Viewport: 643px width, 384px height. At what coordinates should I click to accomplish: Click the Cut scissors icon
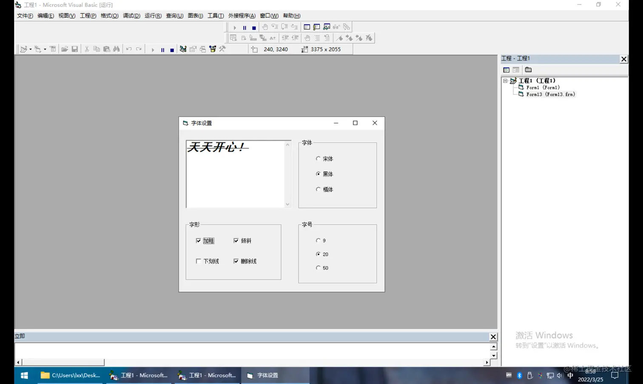(x=87, y=49)
